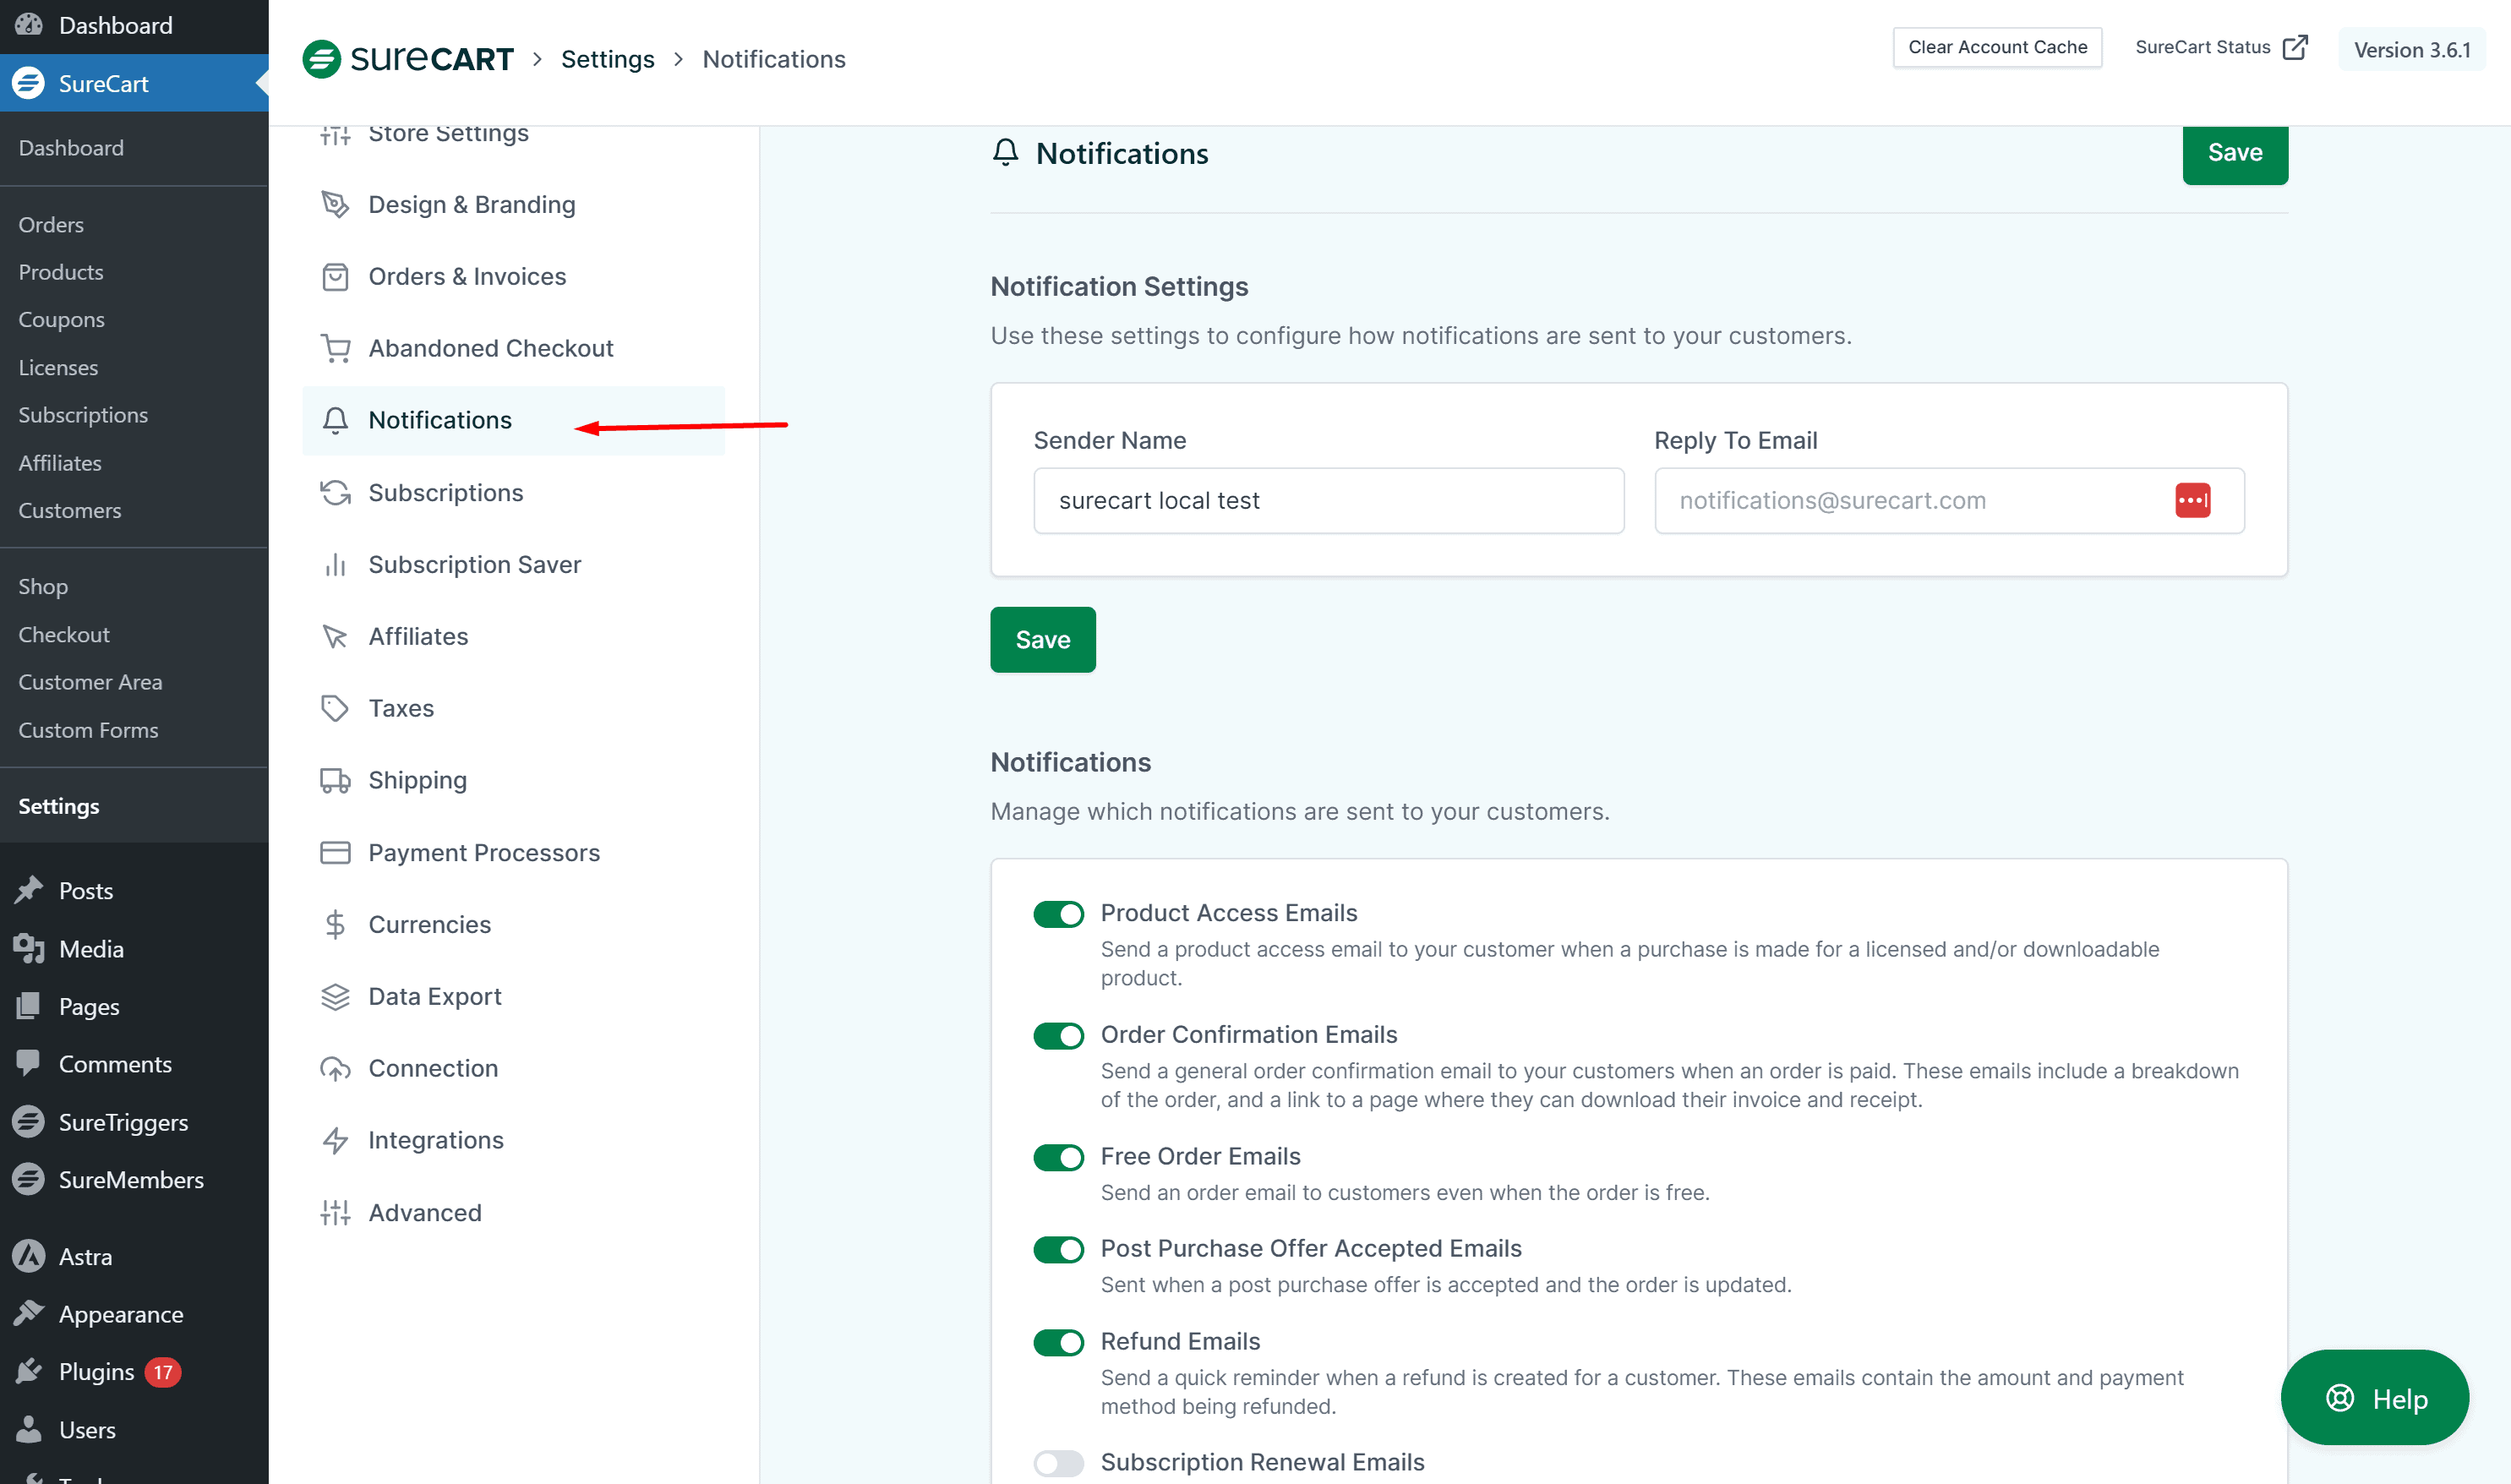Click the shopping cart icon for Abandoned Checkout
Screen dimensions: 2511x1484
click(x=335, y=348)
